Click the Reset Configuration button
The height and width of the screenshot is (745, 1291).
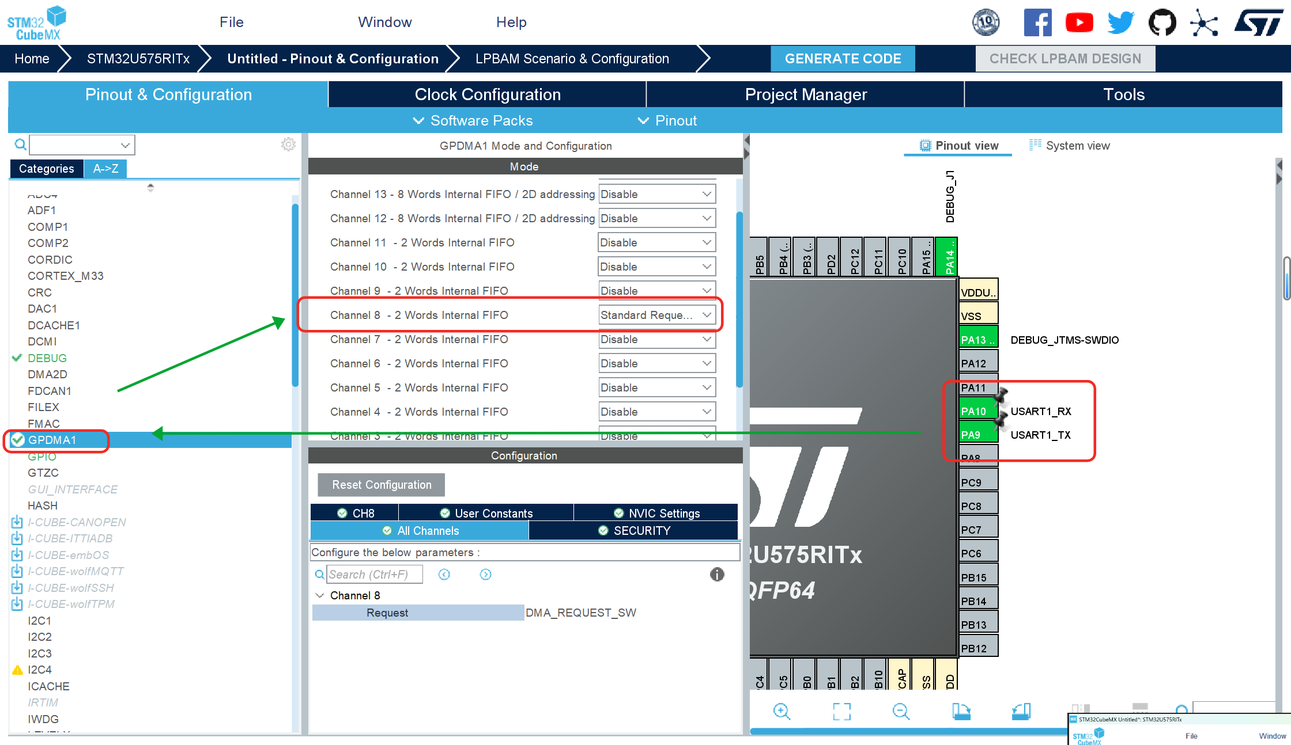click(x=381, y=485)
